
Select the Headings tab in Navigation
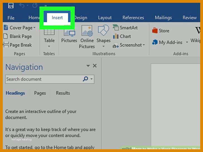pos(15,93)
